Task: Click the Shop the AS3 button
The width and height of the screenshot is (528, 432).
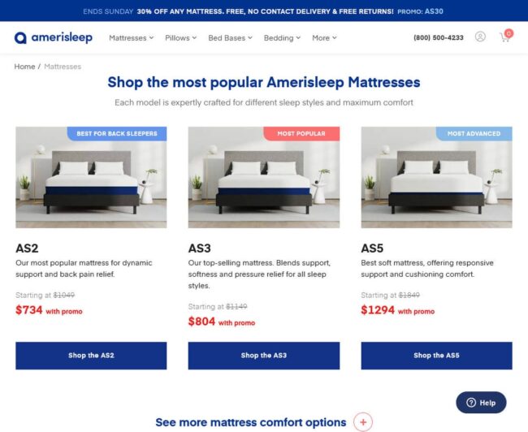Action: point(264,356)
